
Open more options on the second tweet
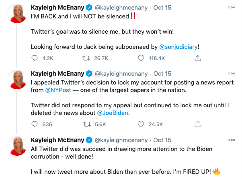pos(232,74)
